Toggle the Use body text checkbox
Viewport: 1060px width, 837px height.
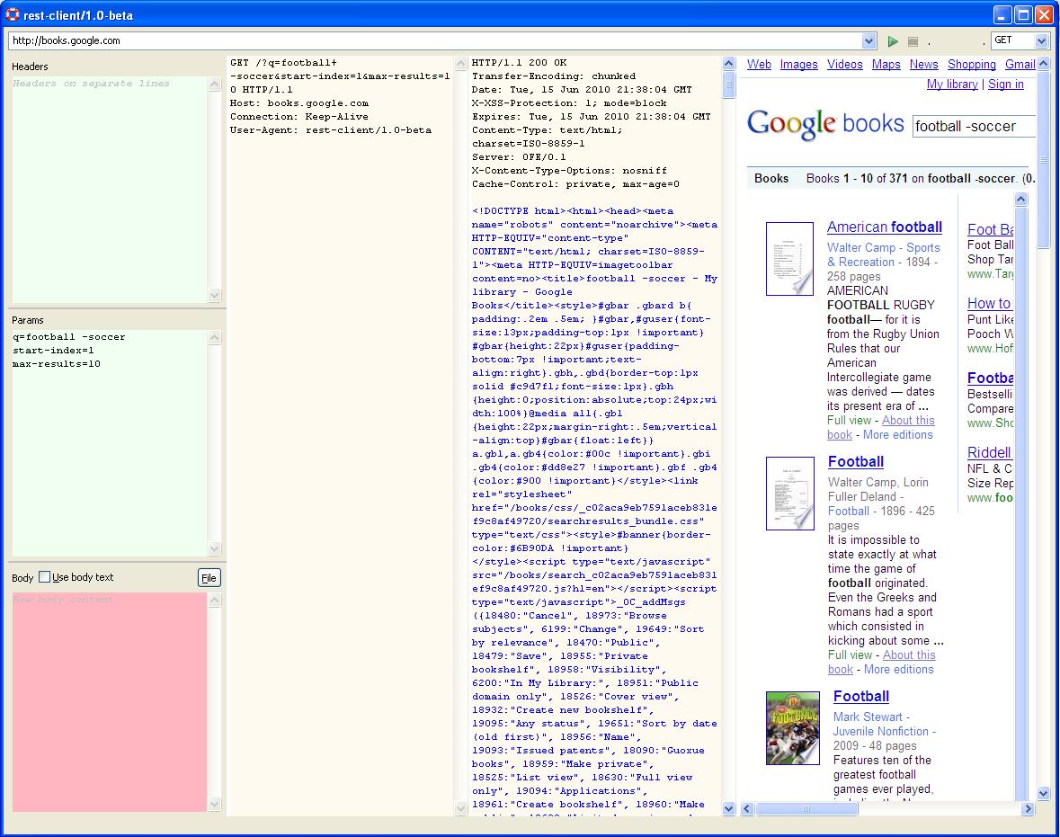pyautogui.click(x=45, y=576)
